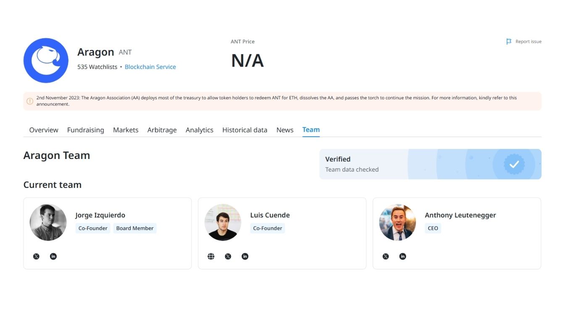Screen dimensions: 574x323
Task: Switch to the Markets tab
Action: click(126, 130)
